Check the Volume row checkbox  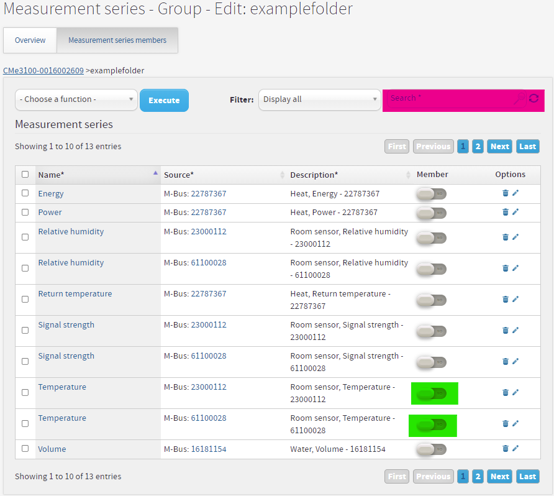coord(25,449)
